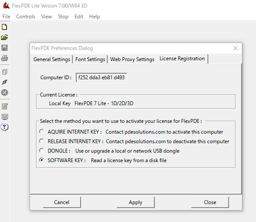
Task: Open a file with the folder icon
Action: point(5,37)
